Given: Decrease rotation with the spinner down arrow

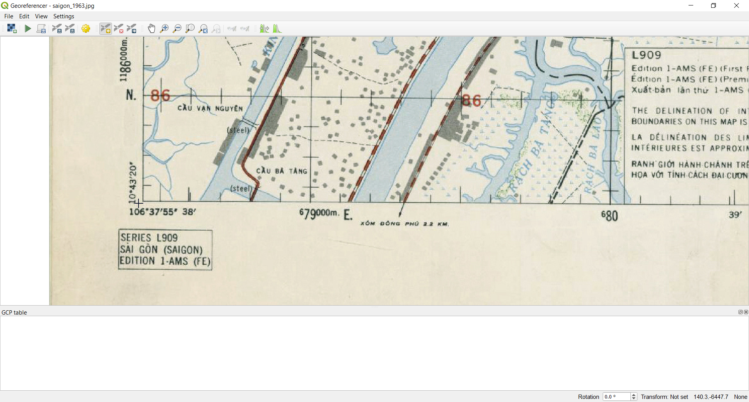Looking at the screenshot, I should pyautogui.click(x=634, y=399).
